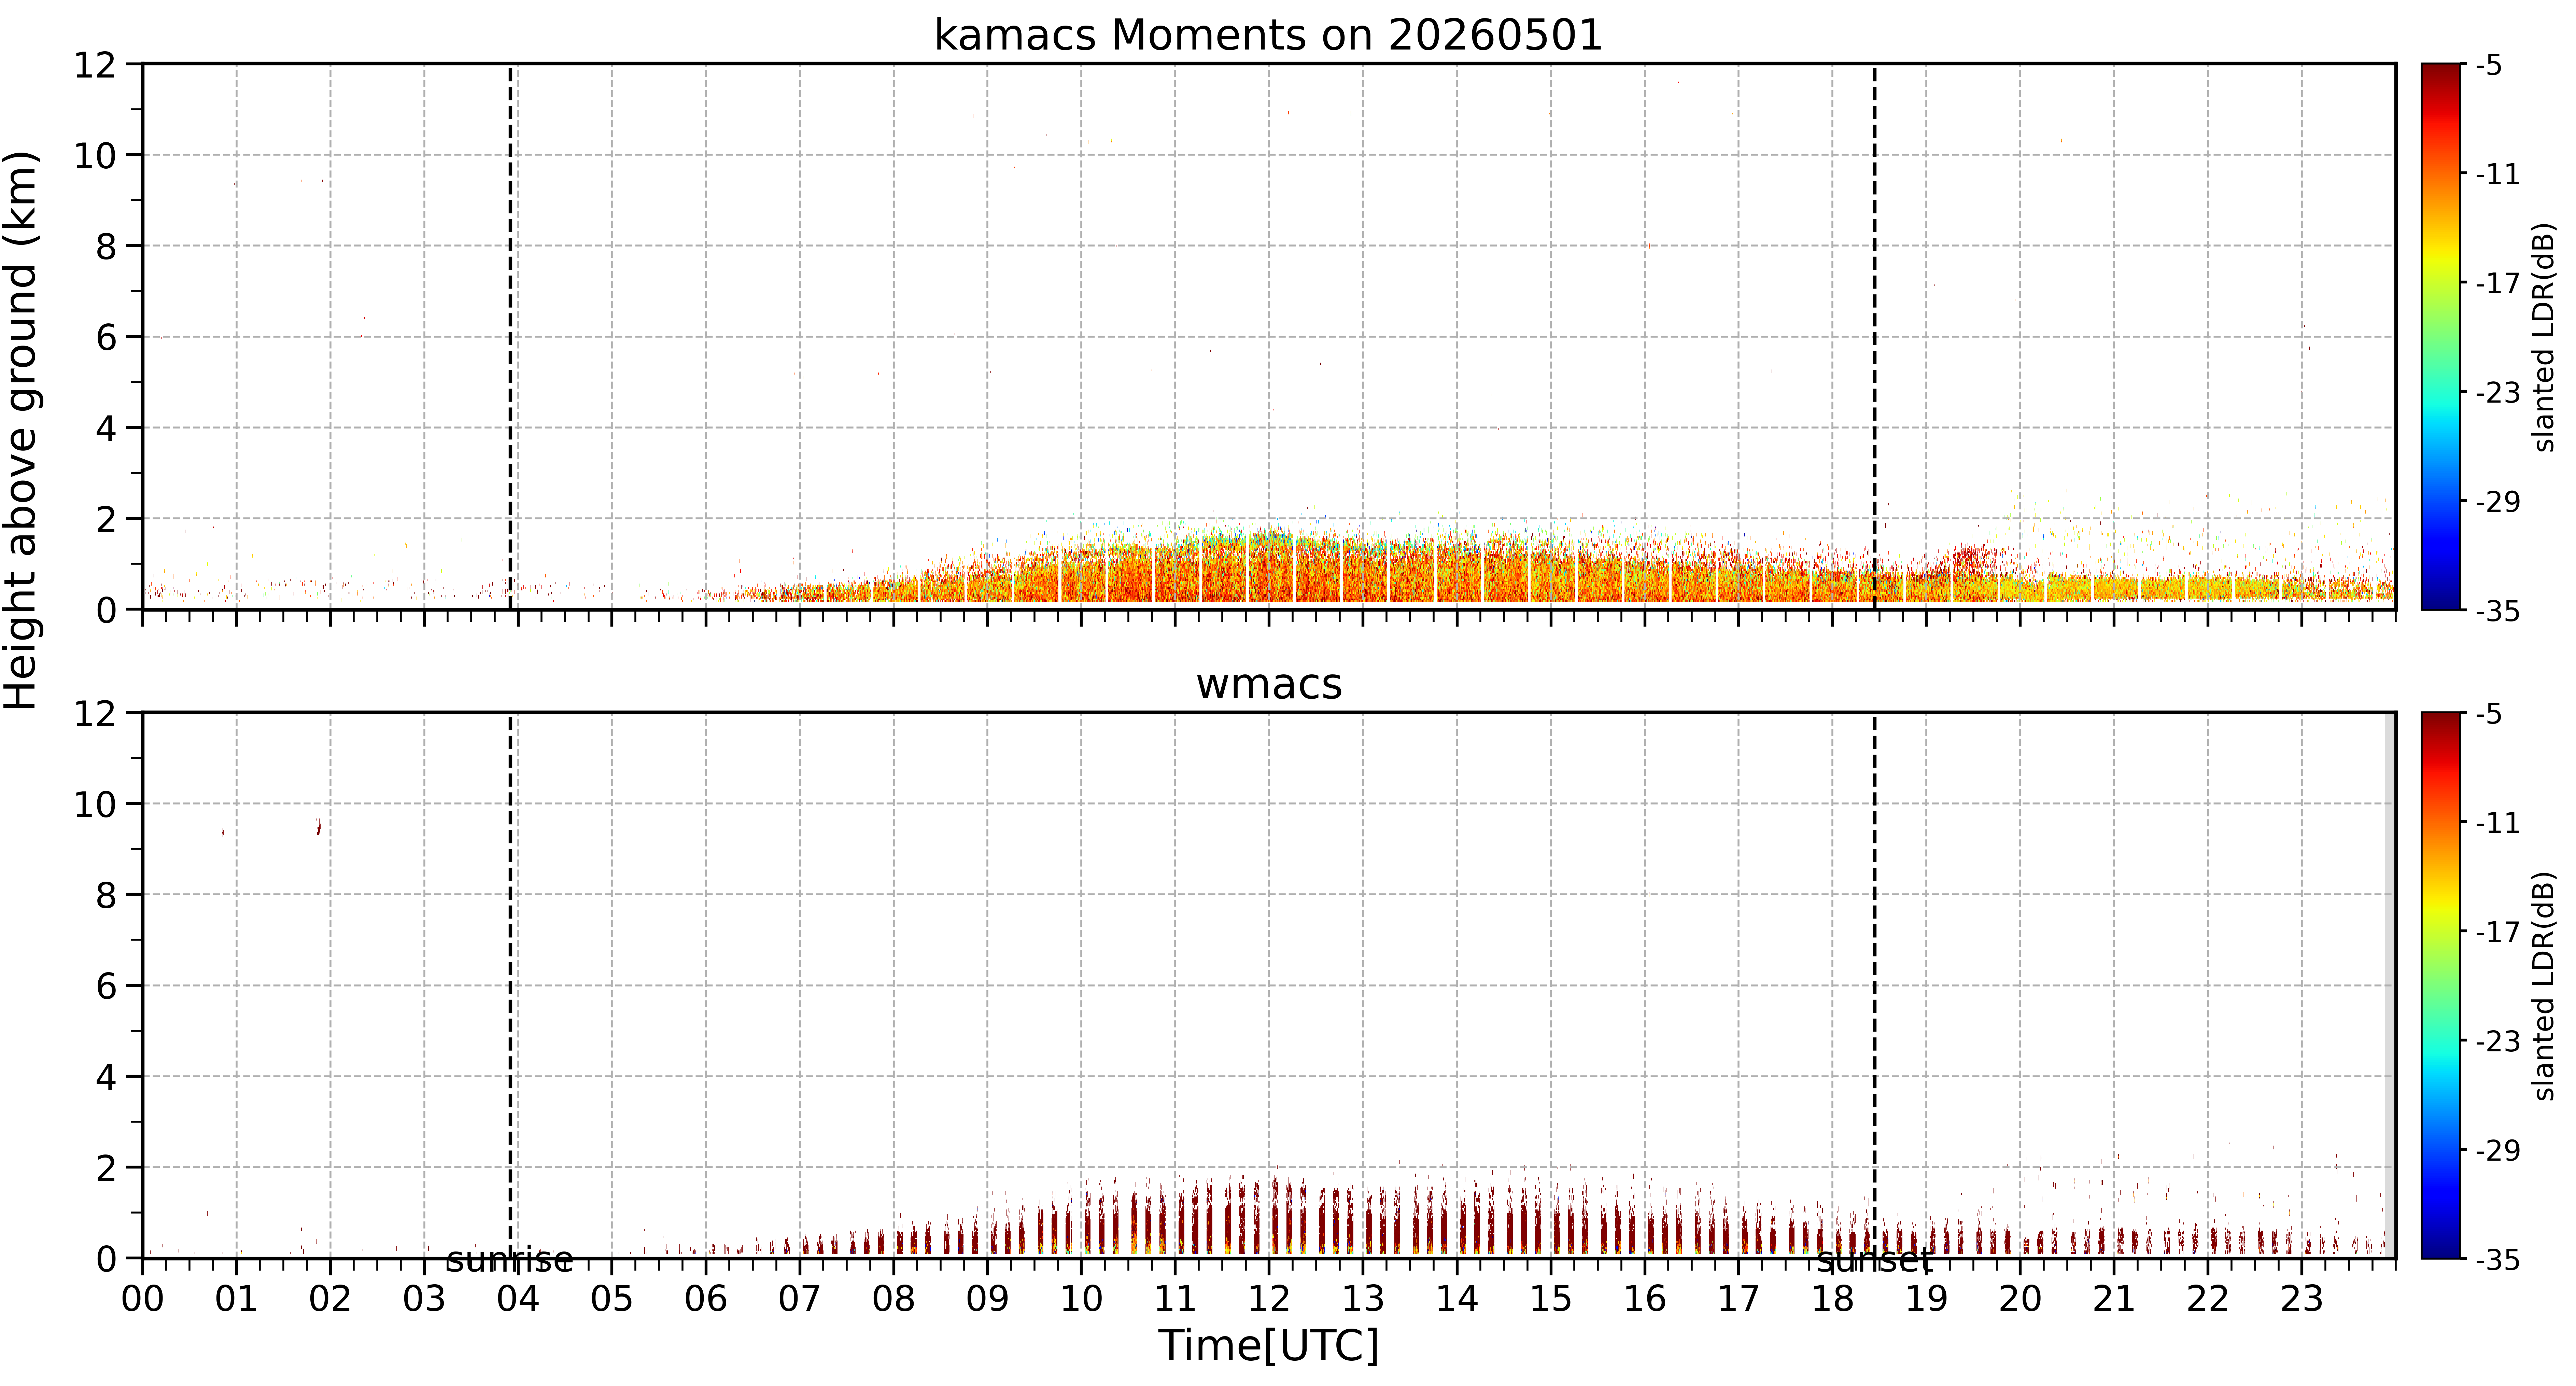Click the "-23" tick on the wmacs colorbar
The height and width of the screenshot is (1386, 2576).
pyautogui.click(x=2497, y=1041)
